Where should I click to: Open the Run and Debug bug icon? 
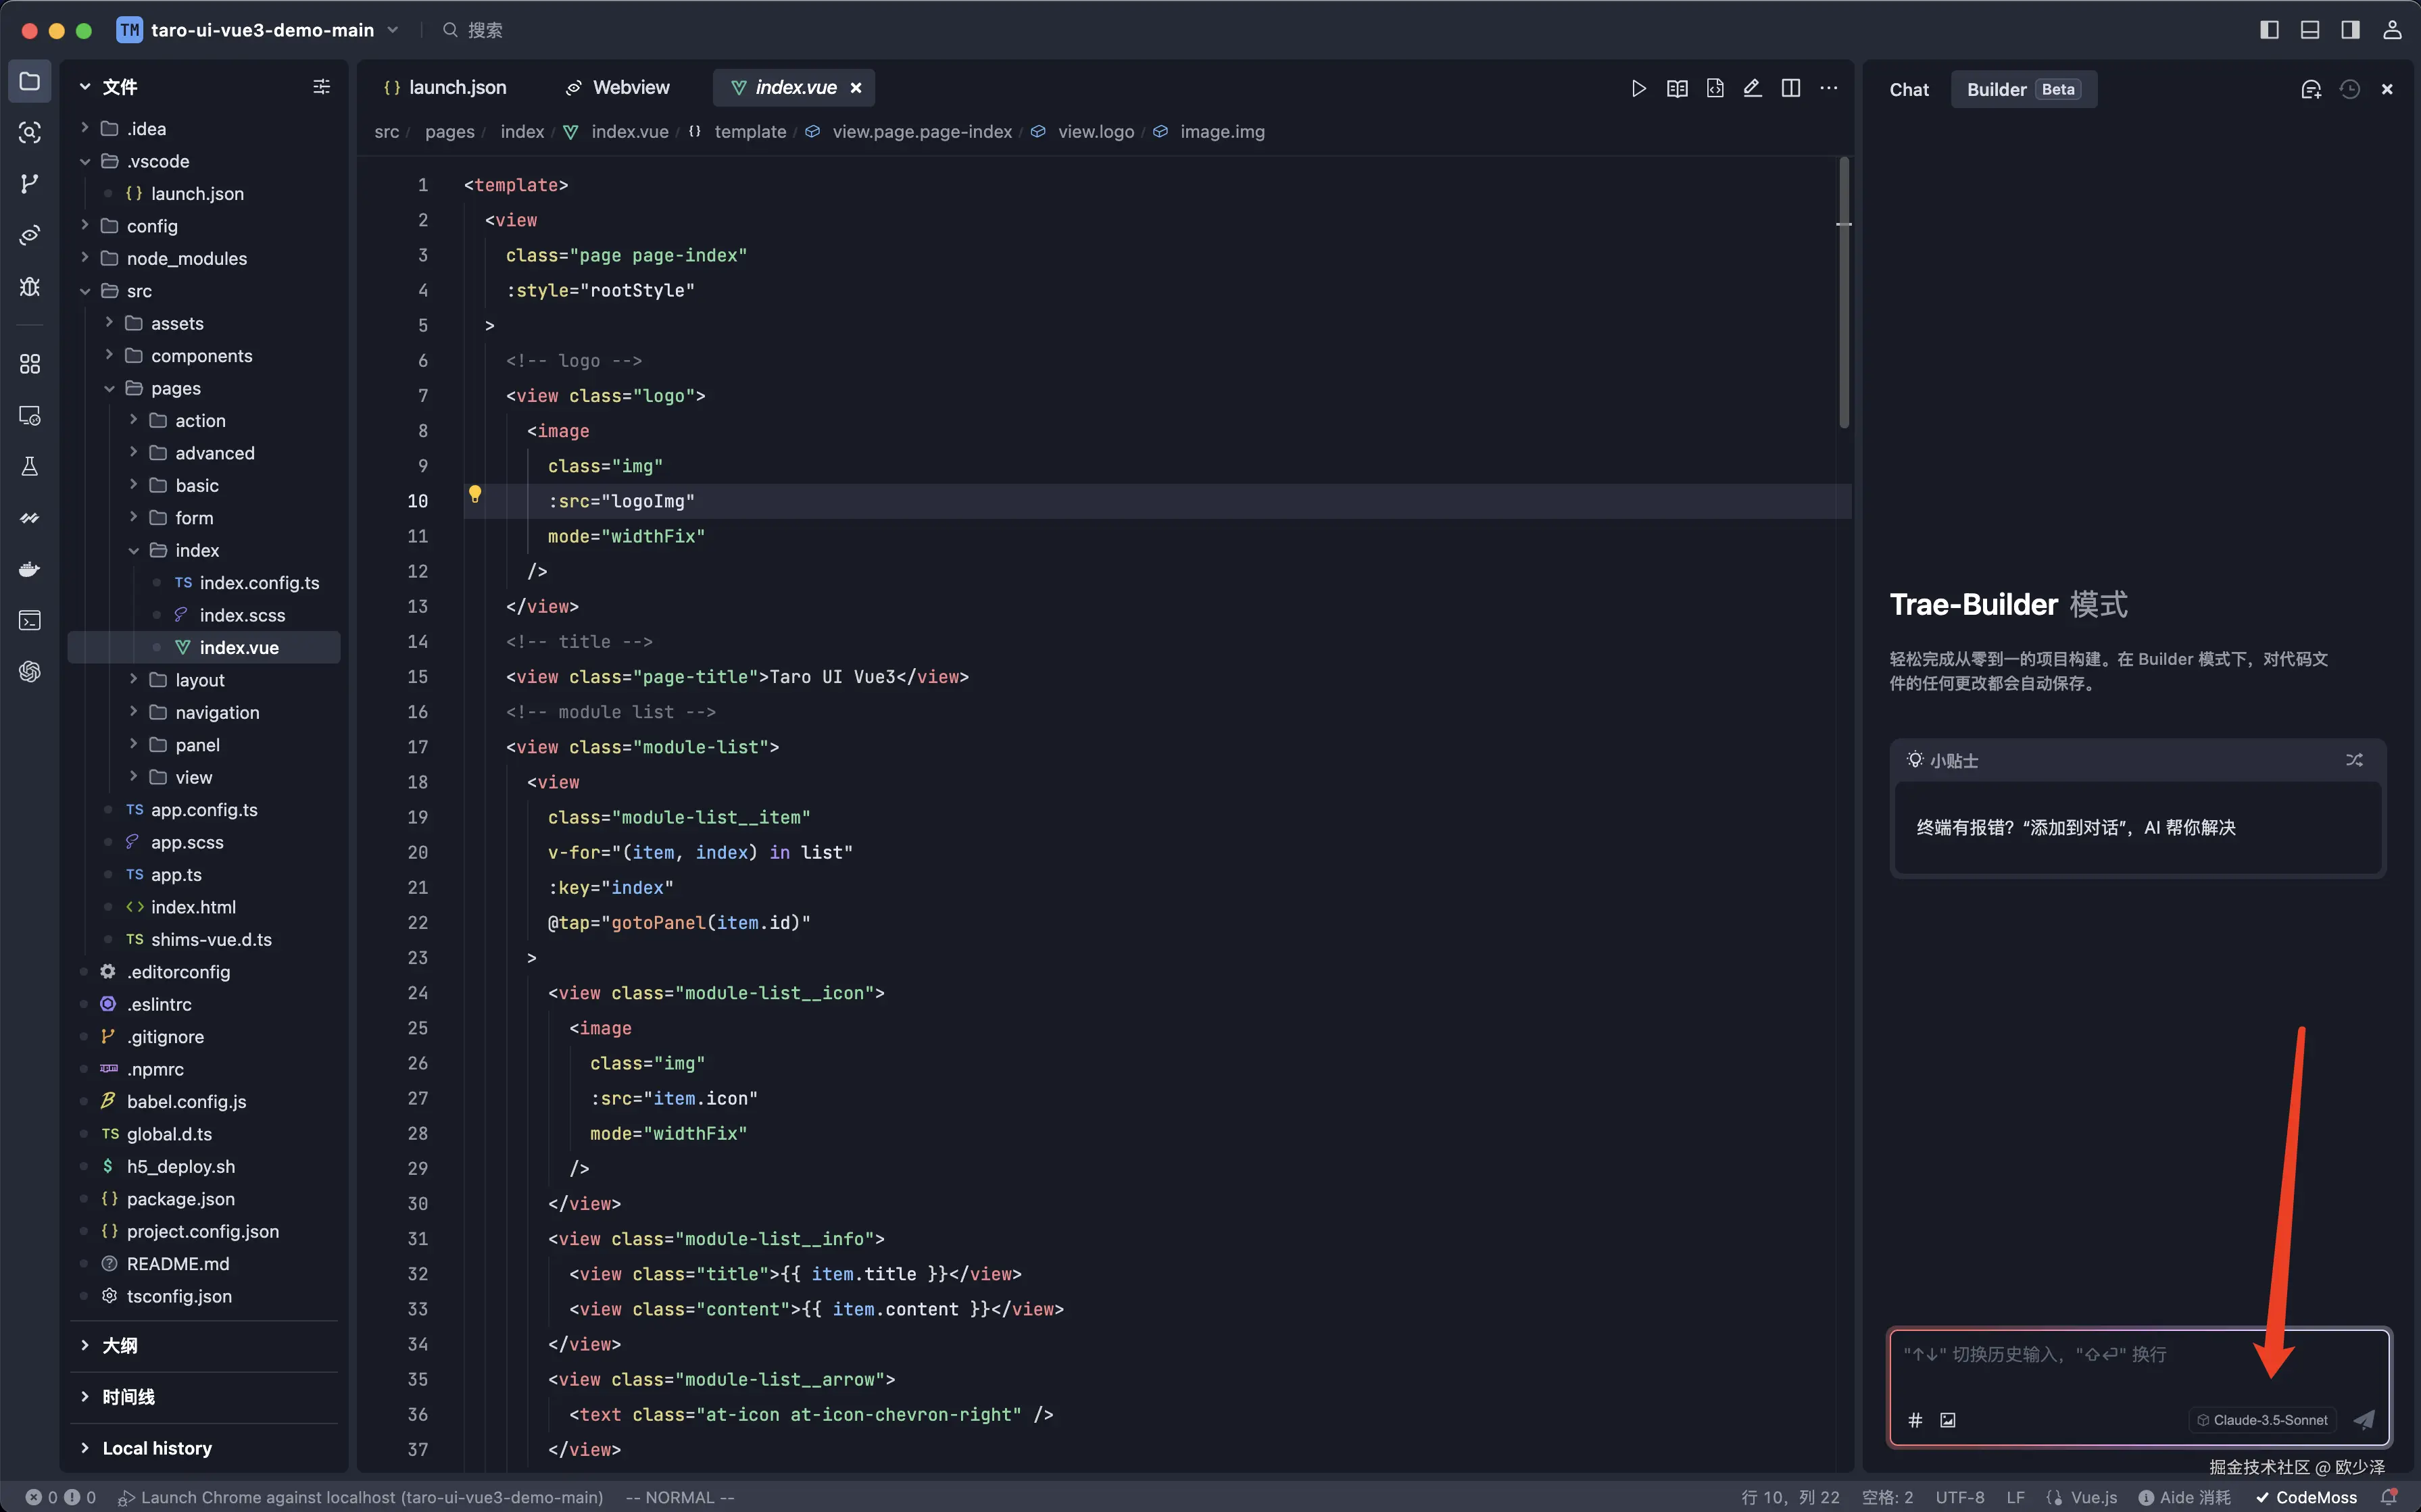point(30,287)
